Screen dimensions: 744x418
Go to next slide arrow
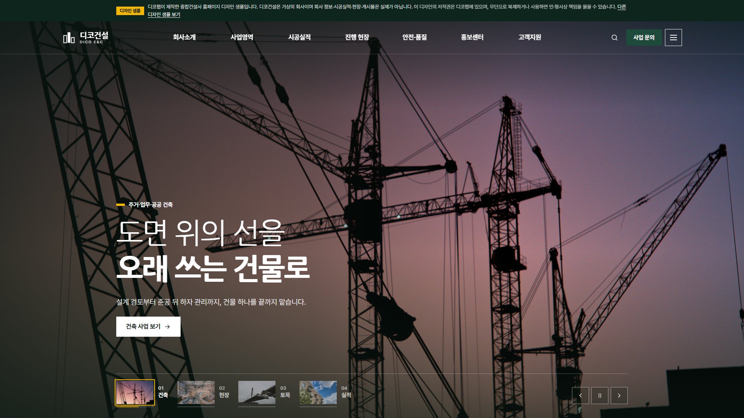pyautogui.click(x=619, y=396)
